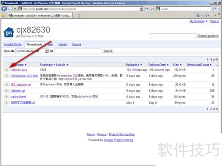Click the Stop loading X icon
The image size is (222, 166).
point(152,9)
